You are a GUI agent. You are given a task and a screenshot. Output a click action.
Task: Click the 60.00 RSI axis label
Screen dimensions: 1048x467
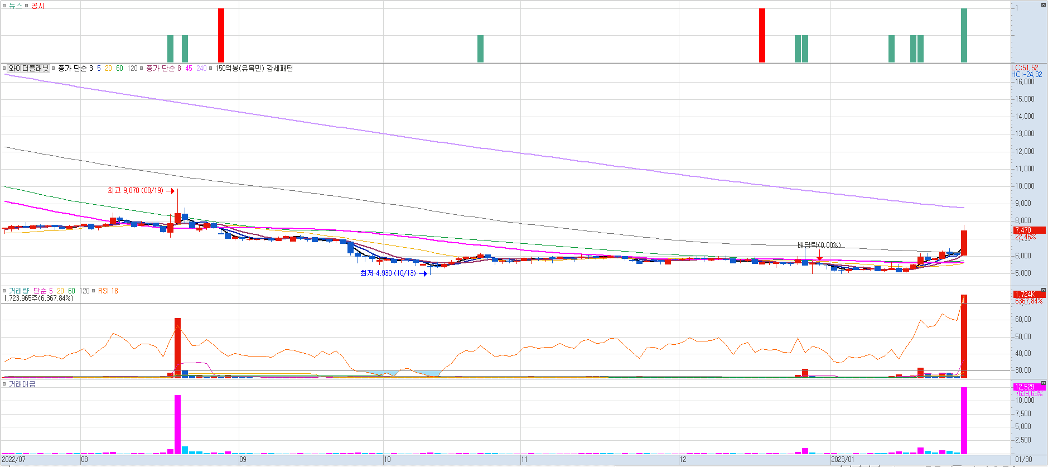pyautogui.click(x=1023, y=319)
